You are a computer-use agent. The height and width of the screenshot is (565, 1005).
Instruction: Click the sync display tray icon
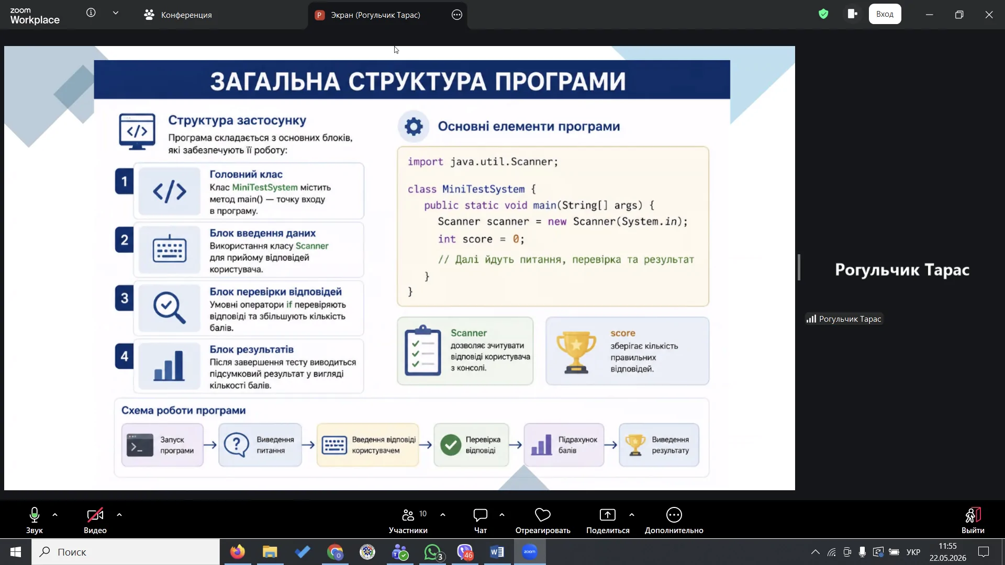878,552
